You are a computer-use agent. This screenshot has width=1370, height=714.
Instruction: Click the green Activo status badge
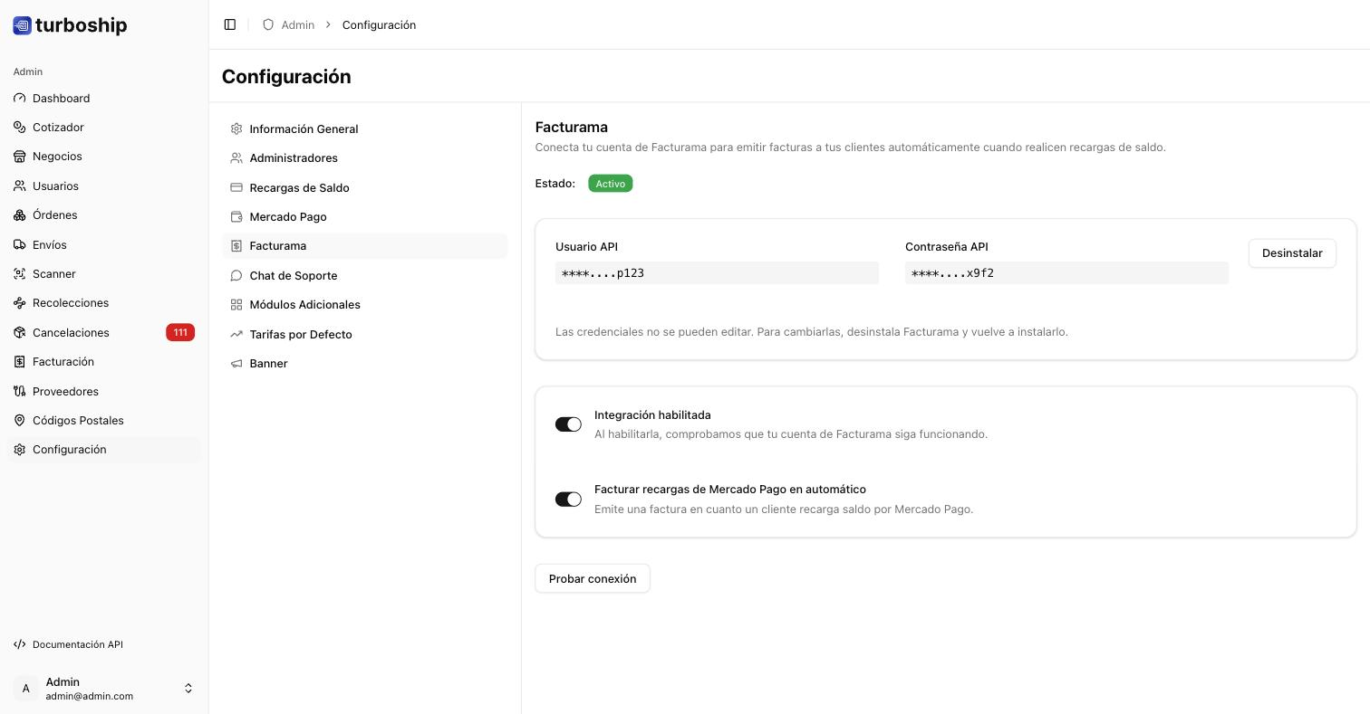tap(611, 184)
